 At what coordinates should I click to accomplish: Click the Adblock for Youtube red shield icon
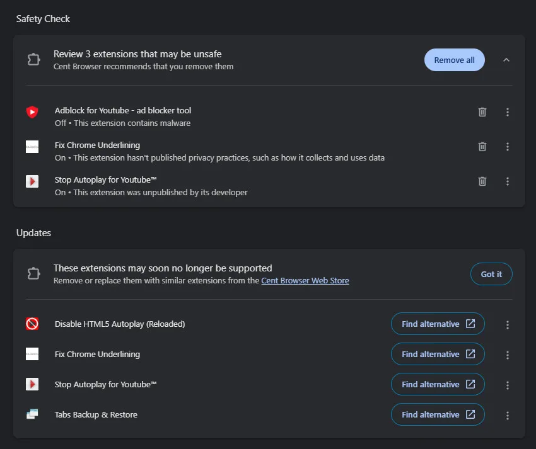[32, 111]
